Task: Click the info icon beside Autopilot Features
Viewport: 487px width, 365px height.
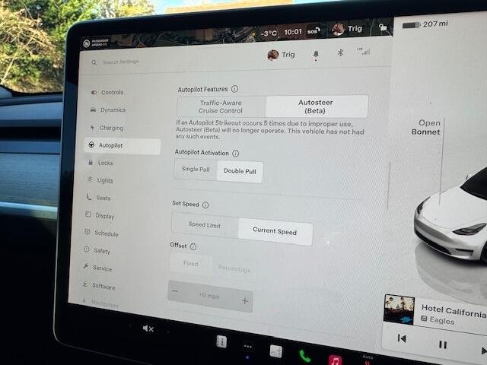Action: click(234, 89)
